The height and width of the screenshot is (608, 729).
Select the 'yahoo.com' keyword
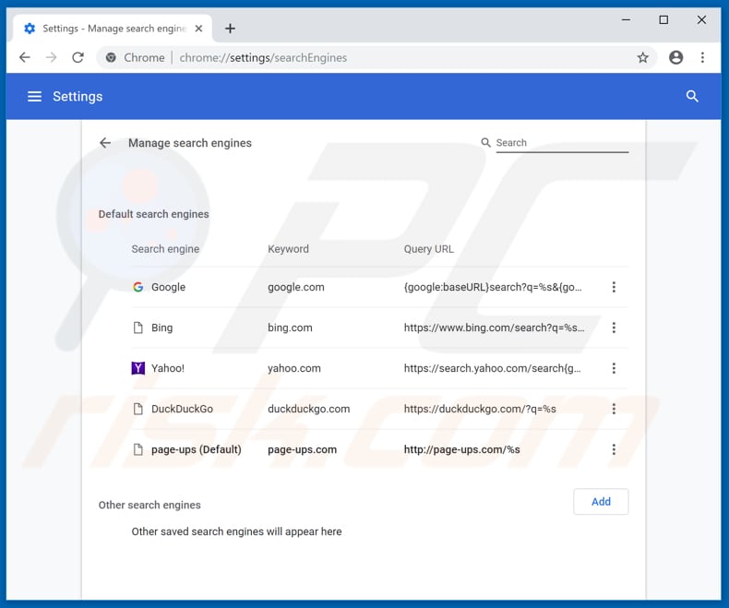[293, 368]
